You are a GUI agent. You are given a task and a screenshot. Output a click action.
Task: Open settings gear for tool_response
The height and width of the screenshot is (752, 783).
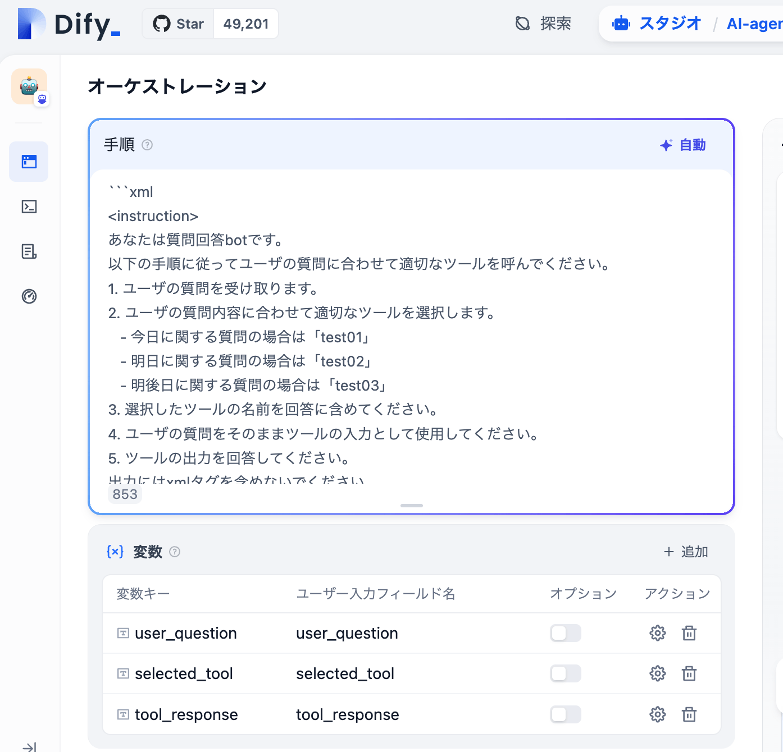[658, 714]
